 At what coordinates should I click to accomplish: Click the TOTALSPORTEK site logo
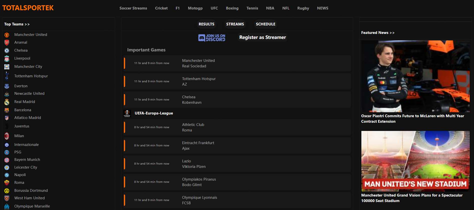click(x=28, y=8)
